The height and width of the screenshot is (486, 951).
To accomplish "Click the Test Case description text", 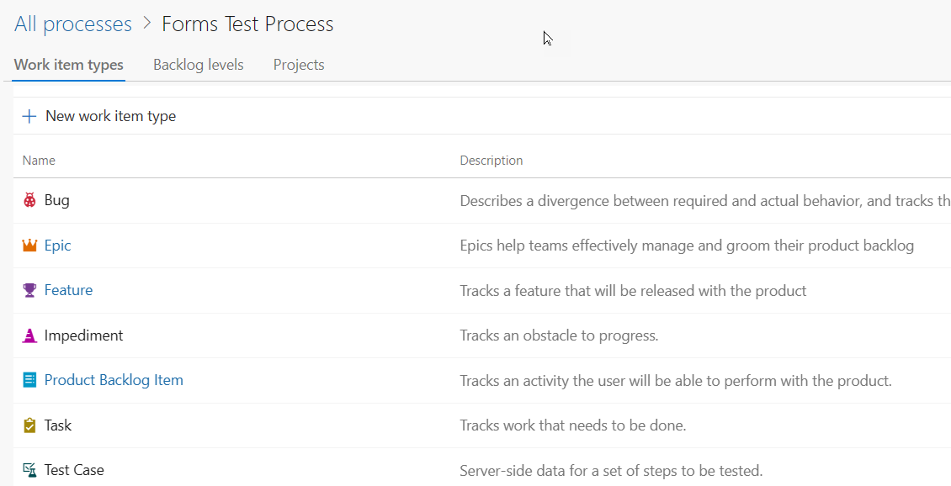I will 610,470.
